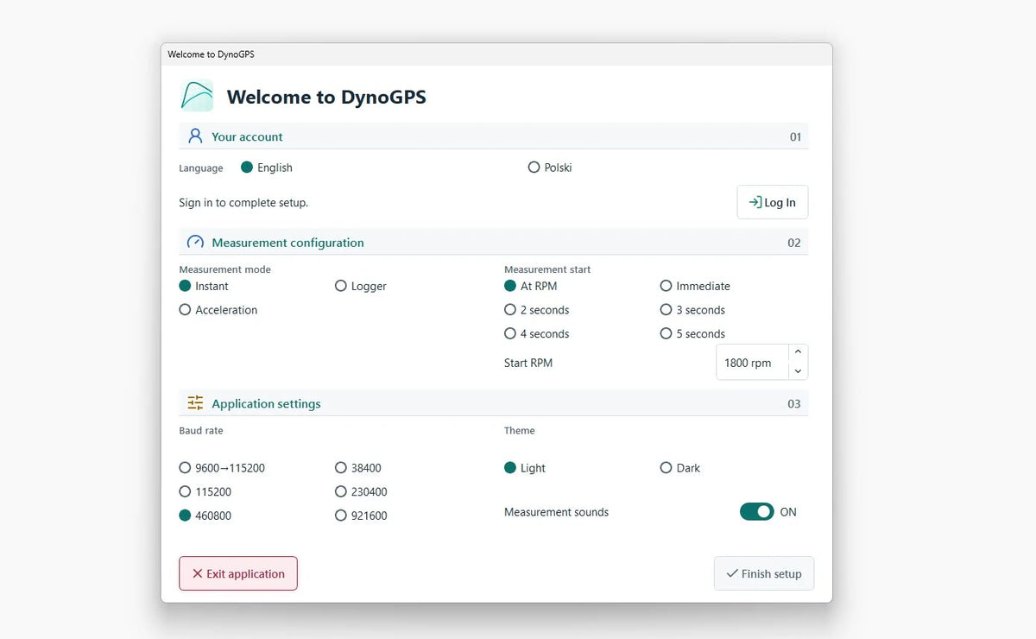The image size is (1036, 639).
Task: Select 460800 baud rate
Action: [205, 516]
